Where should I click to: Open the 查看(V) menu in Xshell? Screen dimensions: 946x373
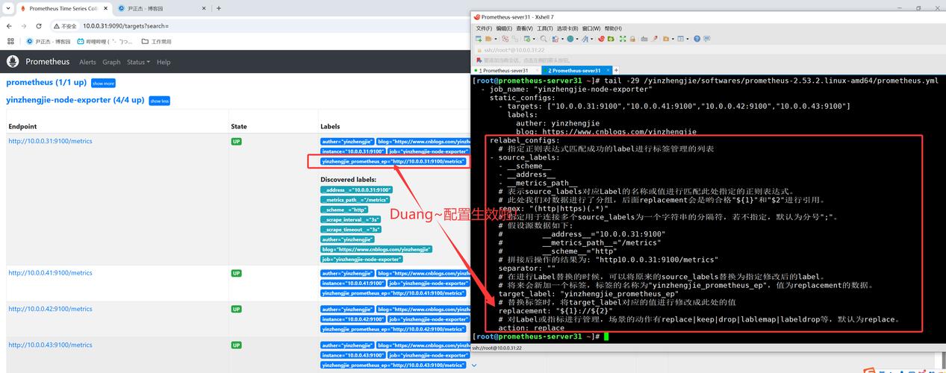[x=525, y=28]
